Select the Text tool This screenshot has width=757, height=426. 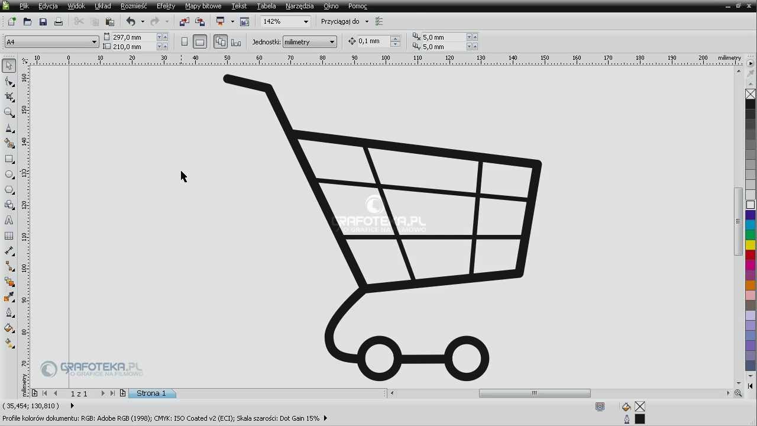pos(9,221)
